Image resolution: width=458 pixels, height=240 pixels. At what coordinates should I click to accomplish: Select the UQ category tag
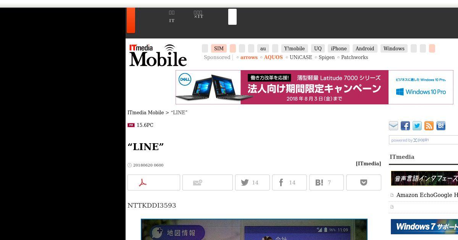(318, 48)
